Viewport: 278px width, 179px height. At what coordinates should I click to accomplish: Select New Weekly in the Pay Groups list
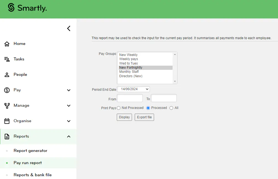[x=129, y=55]
